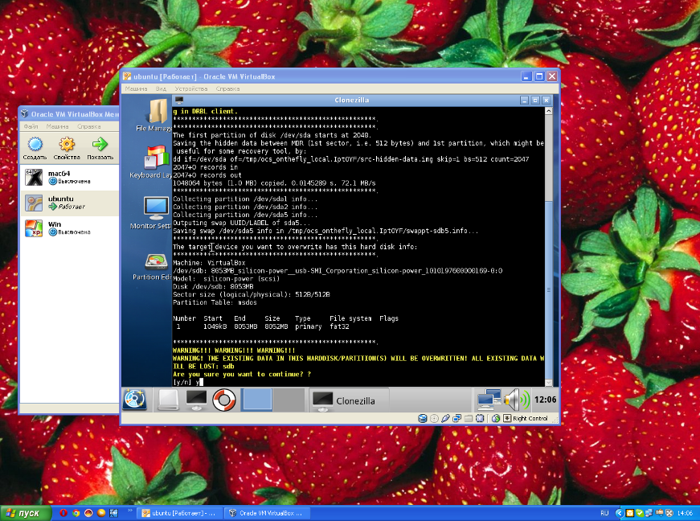Select the mac64 virtual machine

(56, 178)
